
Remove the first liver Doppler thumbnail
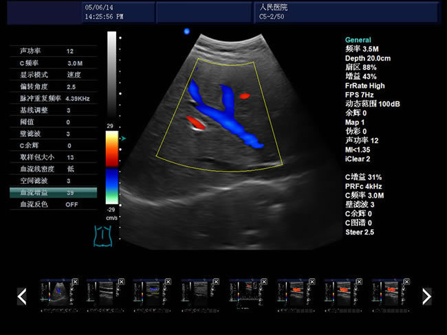(75, 281)
